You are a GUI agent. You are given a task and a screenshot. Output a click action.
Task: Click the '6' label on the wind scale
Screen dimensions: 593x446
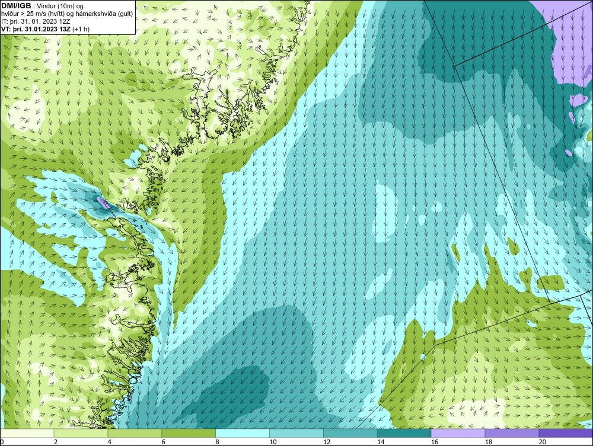point(164,442)
